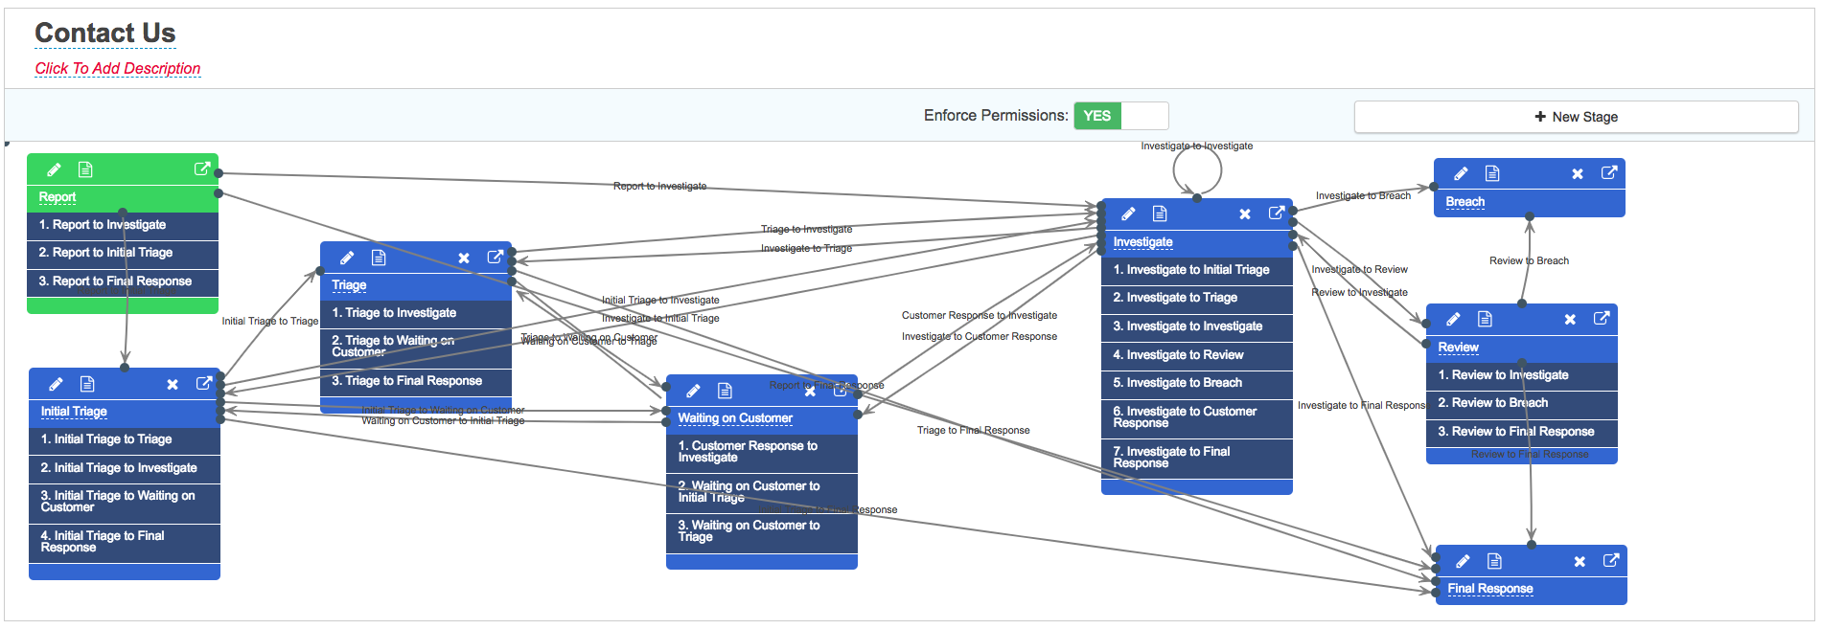Select the 1. Report to Investigate action
The width and height of the screenshot is (1822, 629).
click(x=123, y=225)
